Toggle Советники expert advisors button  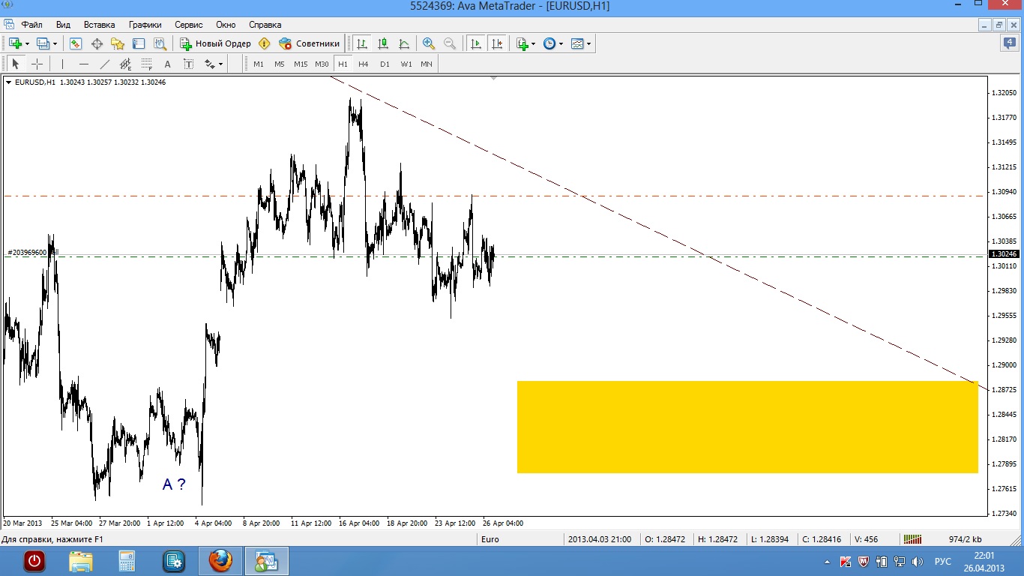(x=309, y=43)
